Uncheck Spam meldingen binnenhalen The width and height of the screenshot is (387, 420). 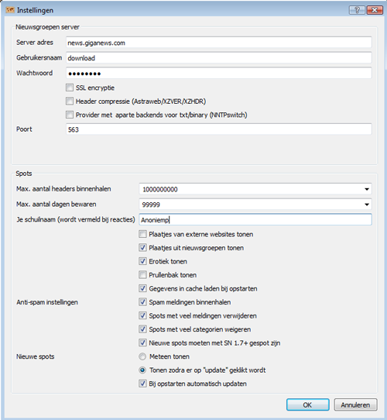click(142, 302)
